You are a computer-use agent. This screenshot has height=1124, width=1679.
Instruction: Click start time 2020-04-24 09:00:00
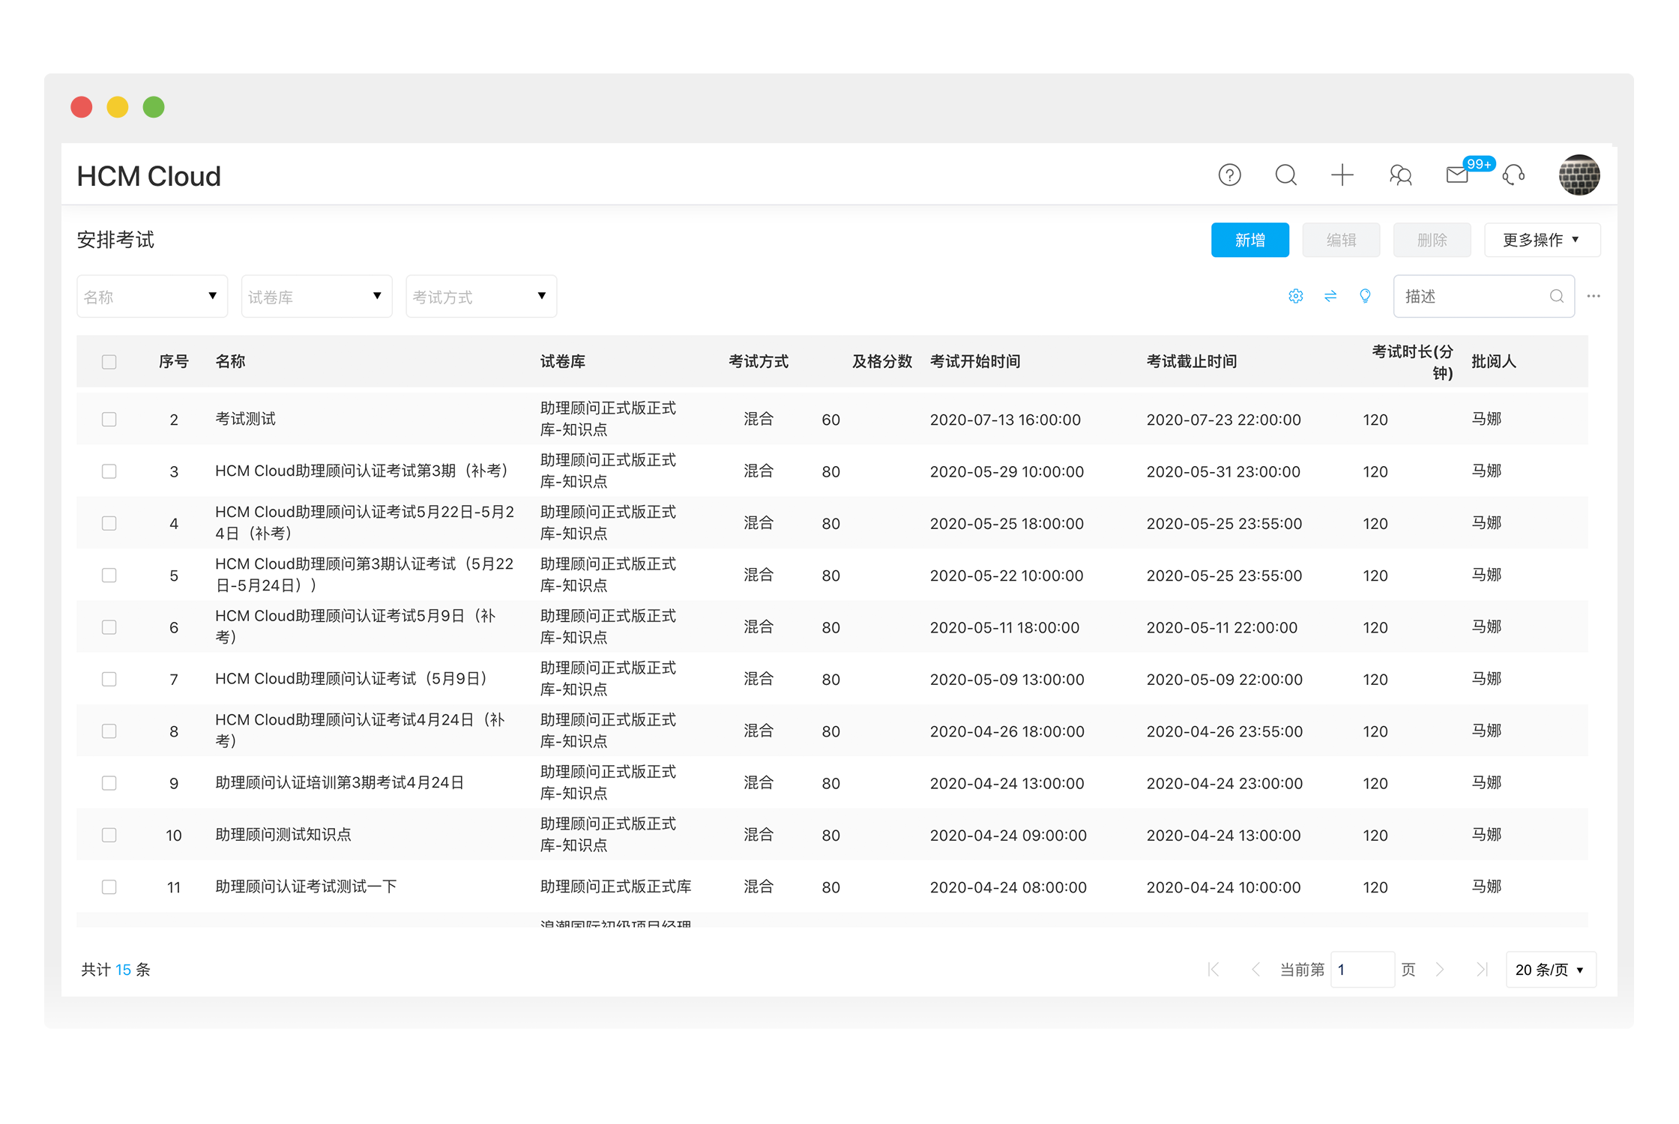(x=1008, y=835)
